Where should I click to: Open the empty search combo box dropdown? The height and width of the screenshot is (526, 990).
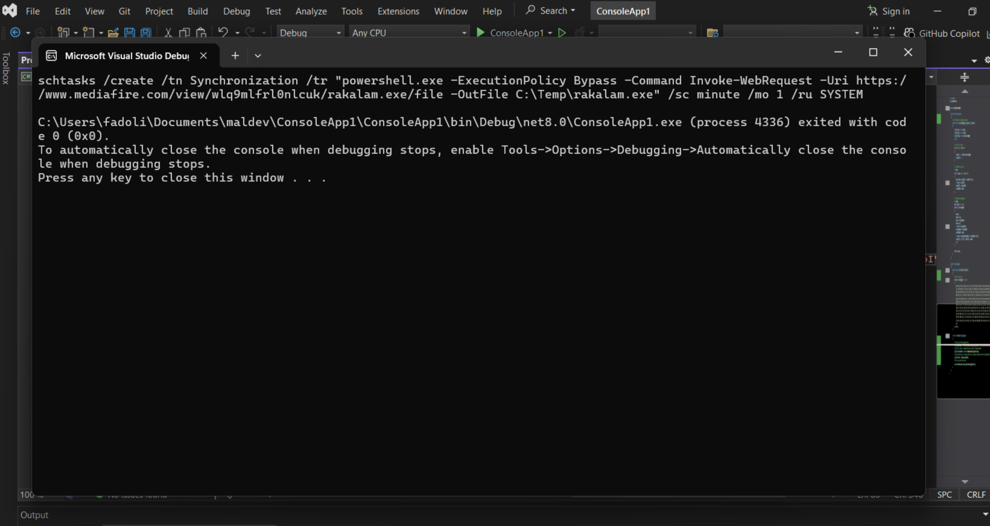[x=857, y=33]
